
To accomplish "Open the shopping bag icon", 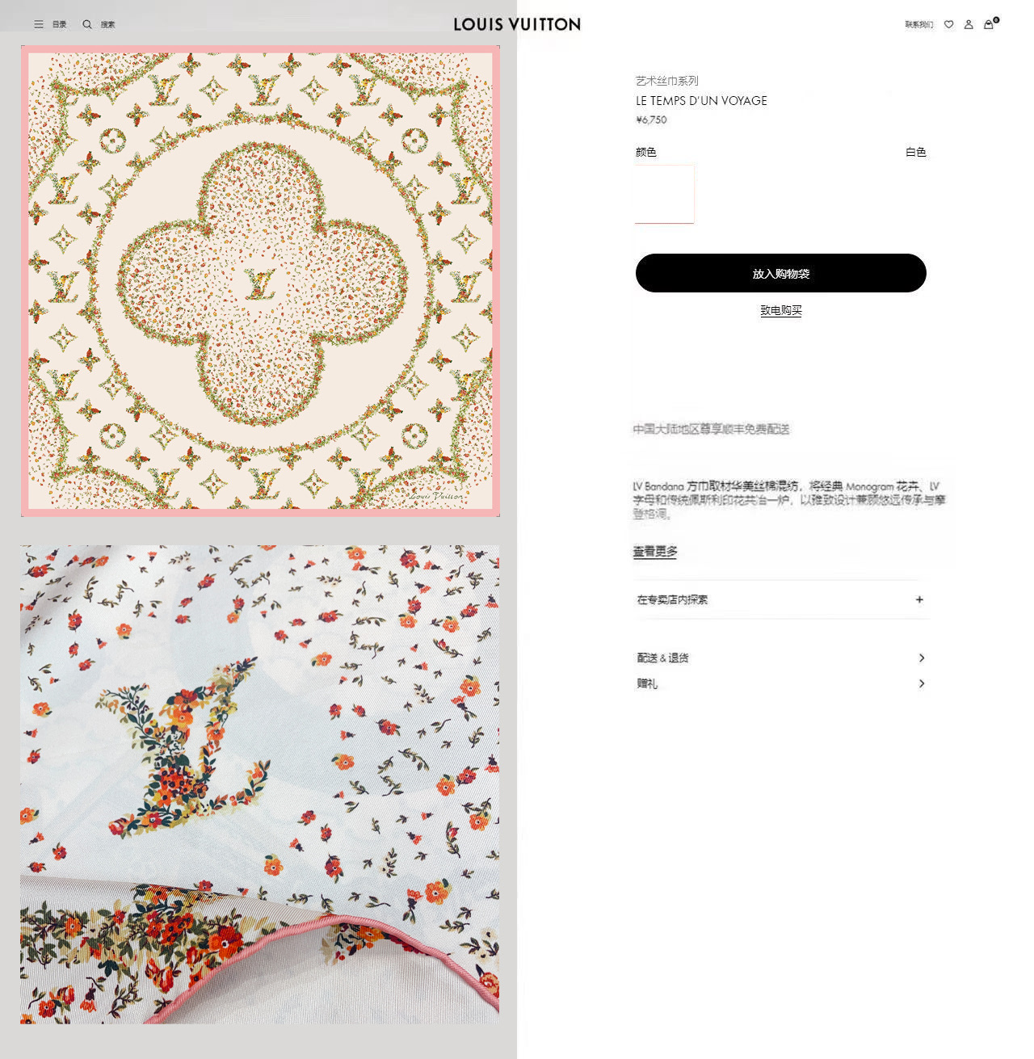I will 989,24.
